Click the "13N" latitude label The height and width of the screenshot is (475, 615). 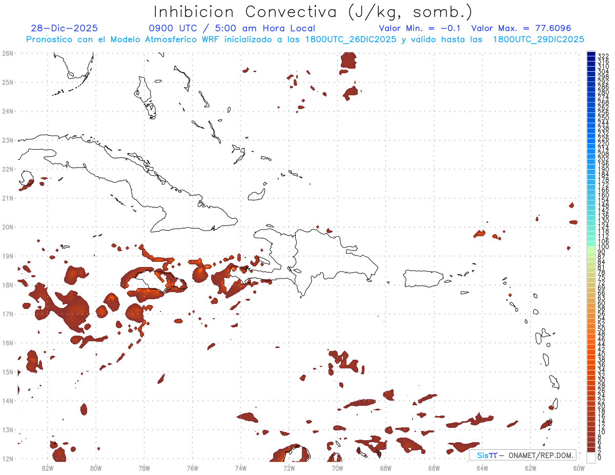[x=8, y=429]
